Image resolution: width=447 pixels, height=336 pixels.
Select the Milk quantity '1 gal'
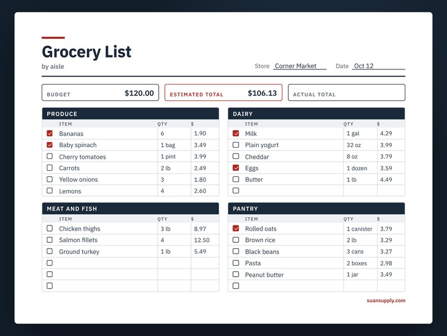(353, 134)
